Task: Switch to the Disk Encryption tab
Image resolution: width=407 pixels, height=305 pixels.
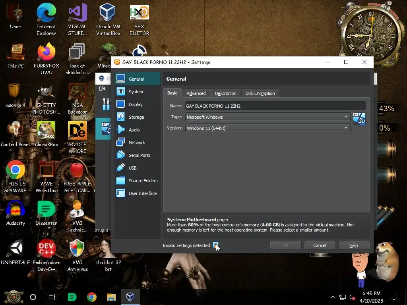Action: pyautogui.click(x=260, y=93)
